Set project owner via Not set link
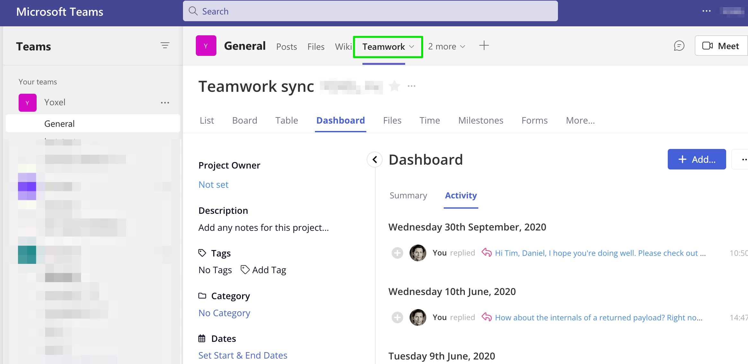The image size is (748, 364). click(x=213, y=185)
